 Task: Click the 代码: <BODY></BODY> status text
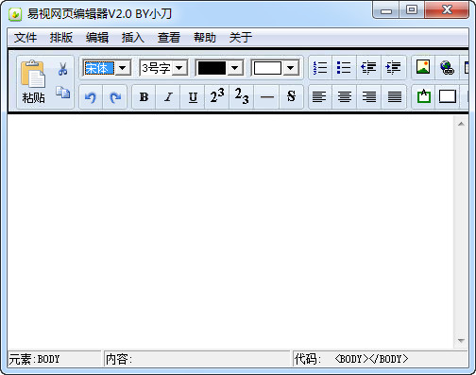click(x=351, y=359)
